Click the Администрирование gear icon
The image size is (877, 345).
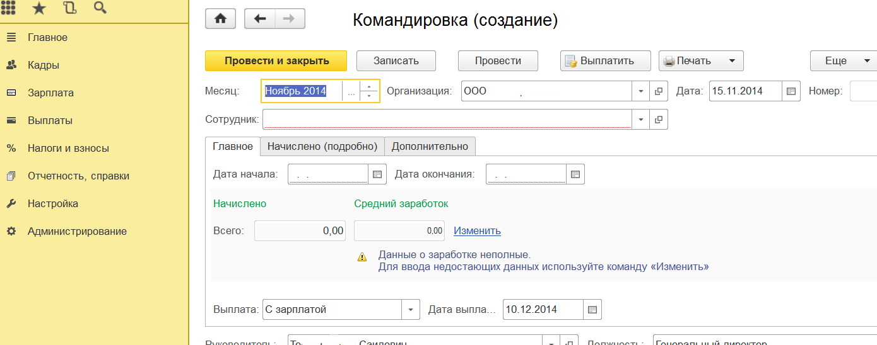11,231
